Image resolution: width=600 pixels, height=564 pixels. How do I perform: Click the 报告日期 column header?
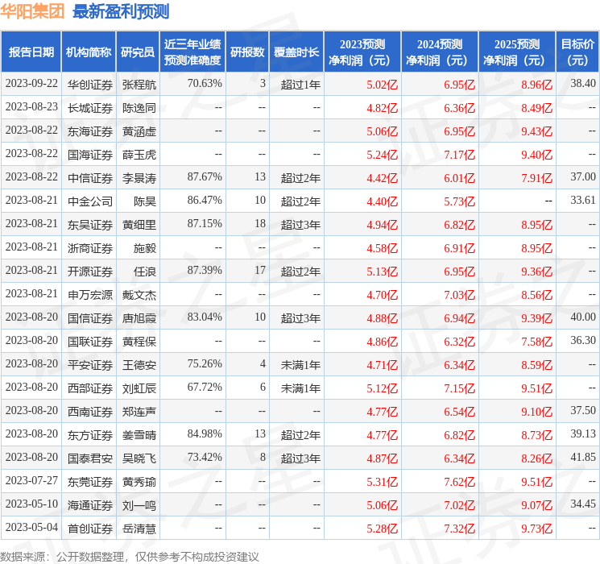click(31, 52)
